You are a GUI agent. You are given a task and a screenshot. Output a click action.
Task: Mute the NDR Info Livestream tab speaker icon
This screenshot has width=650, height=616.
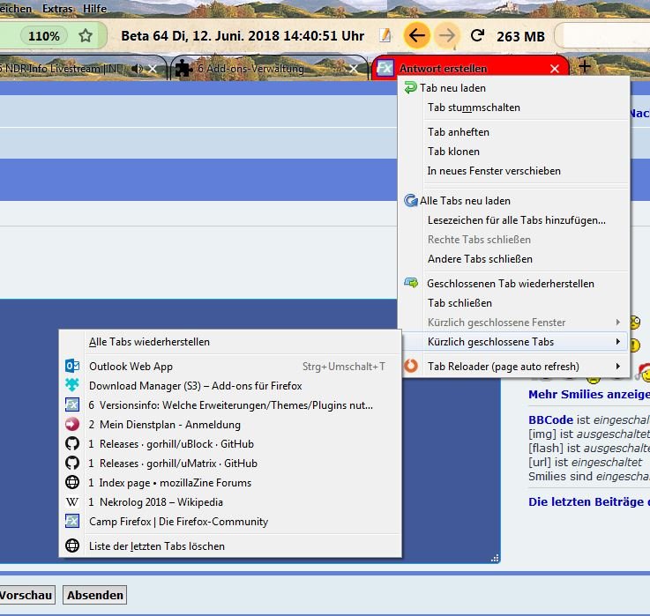tap(137, 69)
